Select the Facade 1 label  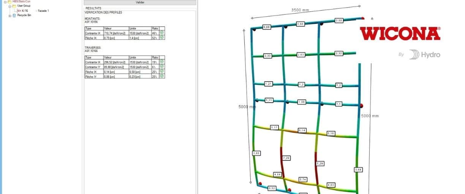pyautogui.click(x=43, y=11)
